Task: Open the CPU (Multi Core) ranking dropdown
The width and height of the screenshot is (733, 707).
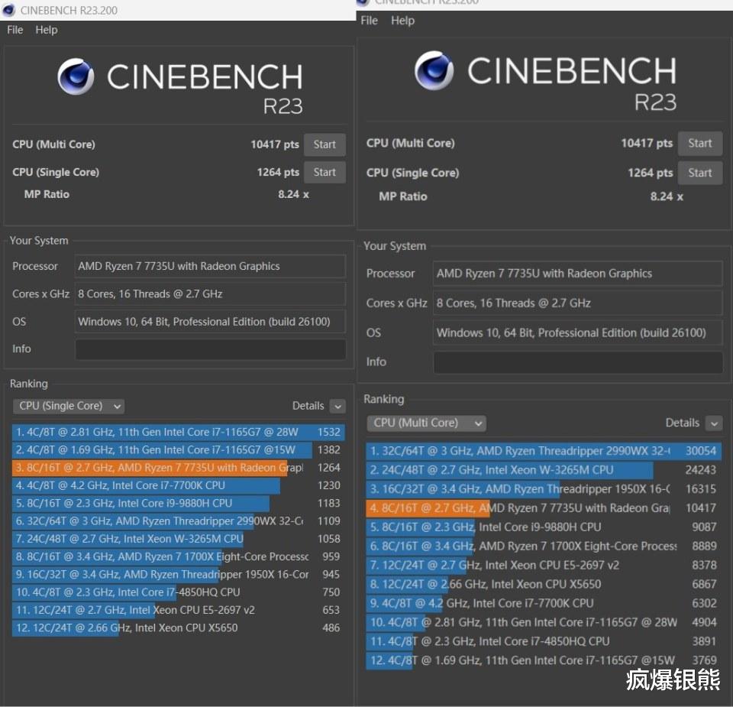Action: (426, 423)
